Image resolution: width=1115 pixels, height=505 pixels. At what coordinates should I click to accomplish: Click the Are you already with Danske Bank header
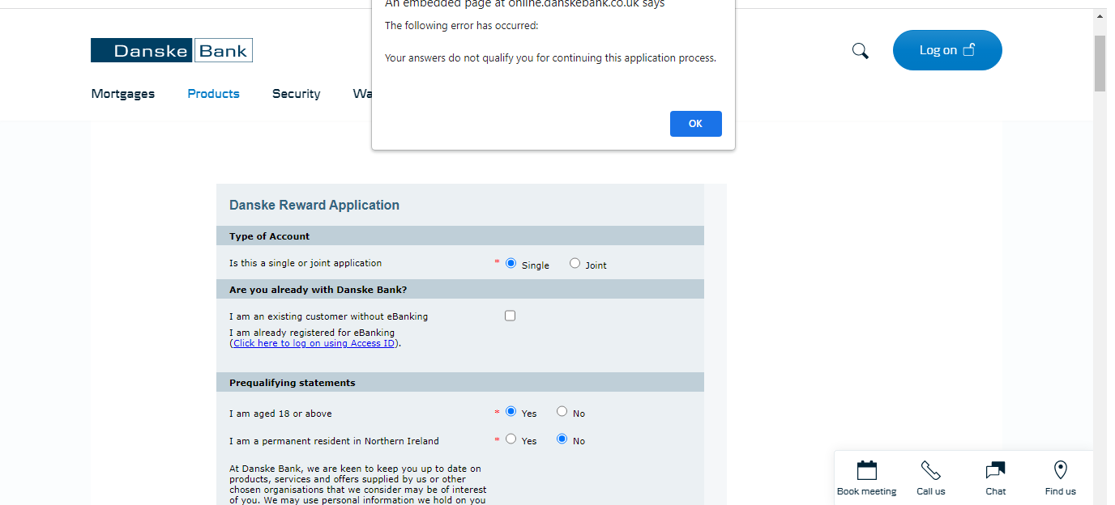pos(460,289)
